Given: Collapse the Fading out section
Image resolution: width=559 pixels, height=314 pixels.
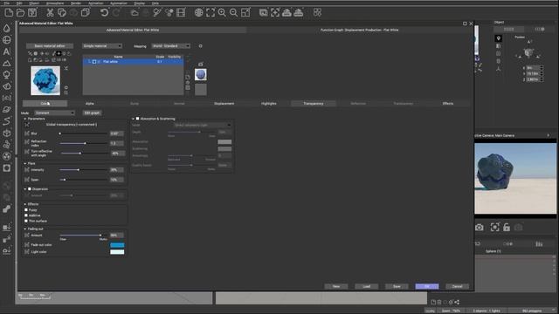Looking at the screenshot, I should point(25,229).
